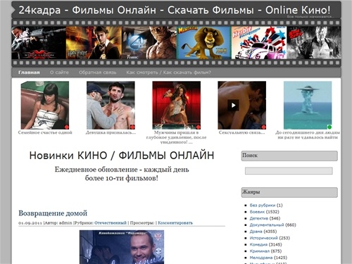Screen dimensions: 352x264
Task: Click the Поиск sidebar header
Action: (289, 156)
